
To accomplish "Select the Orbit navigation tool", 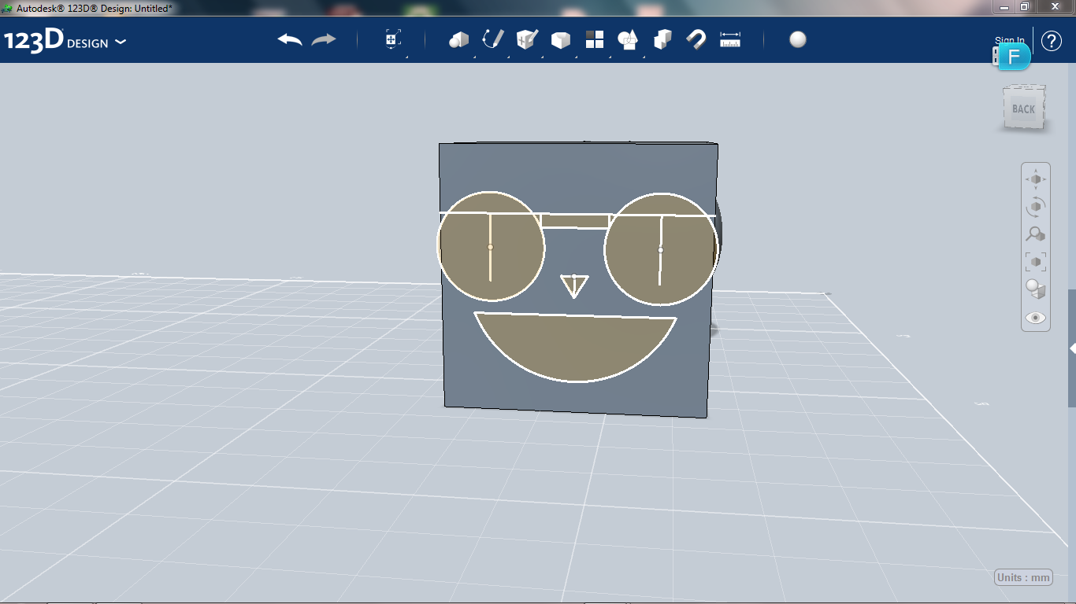I will [1036, 207].
